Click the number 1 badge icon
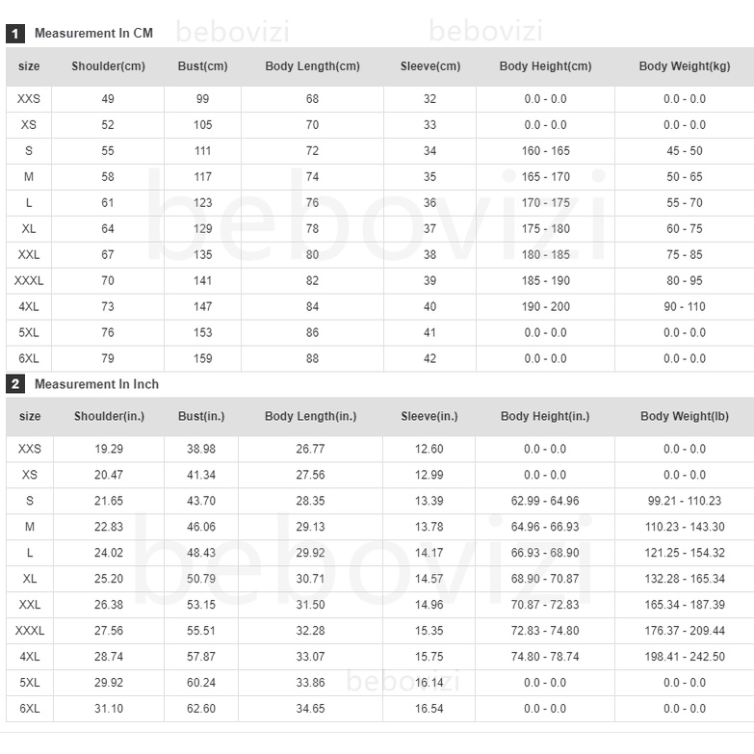Screen dimensions: 754x754 [15, 34]
